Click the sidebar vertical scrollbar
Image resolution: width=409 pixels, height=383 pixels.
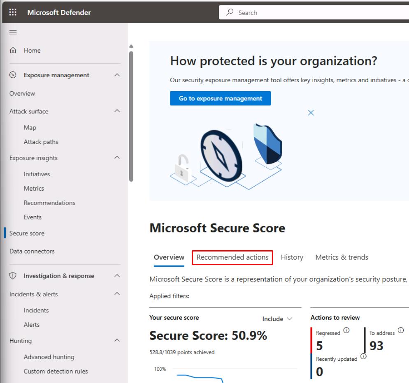pyautogui.click(x=131, y=116)
